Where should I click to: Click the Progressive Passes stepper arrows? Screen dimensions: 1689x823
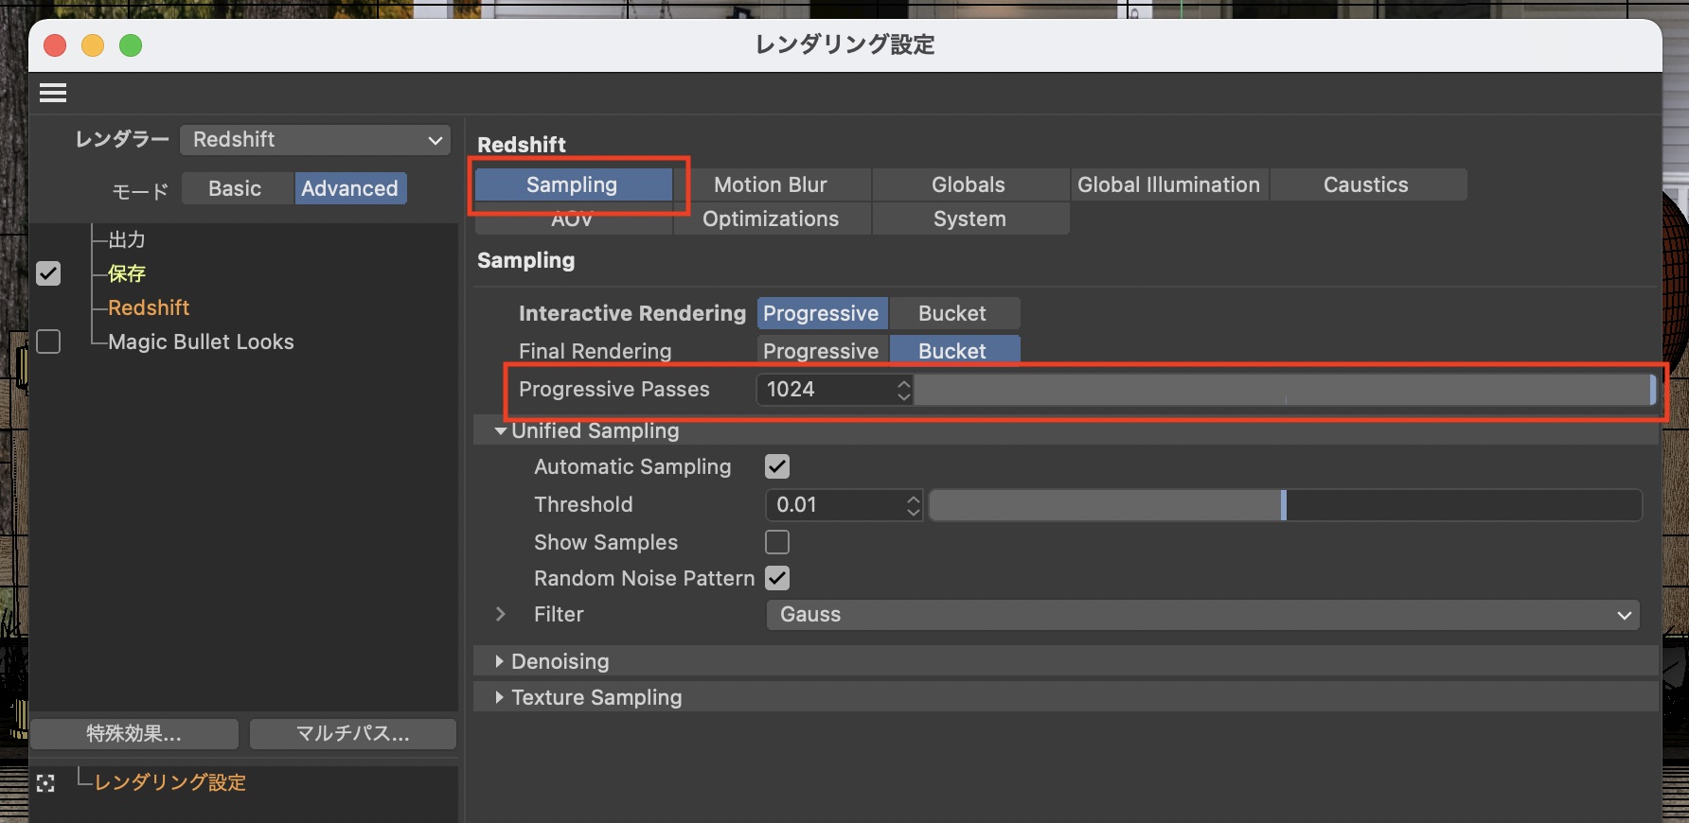point(903,390)
